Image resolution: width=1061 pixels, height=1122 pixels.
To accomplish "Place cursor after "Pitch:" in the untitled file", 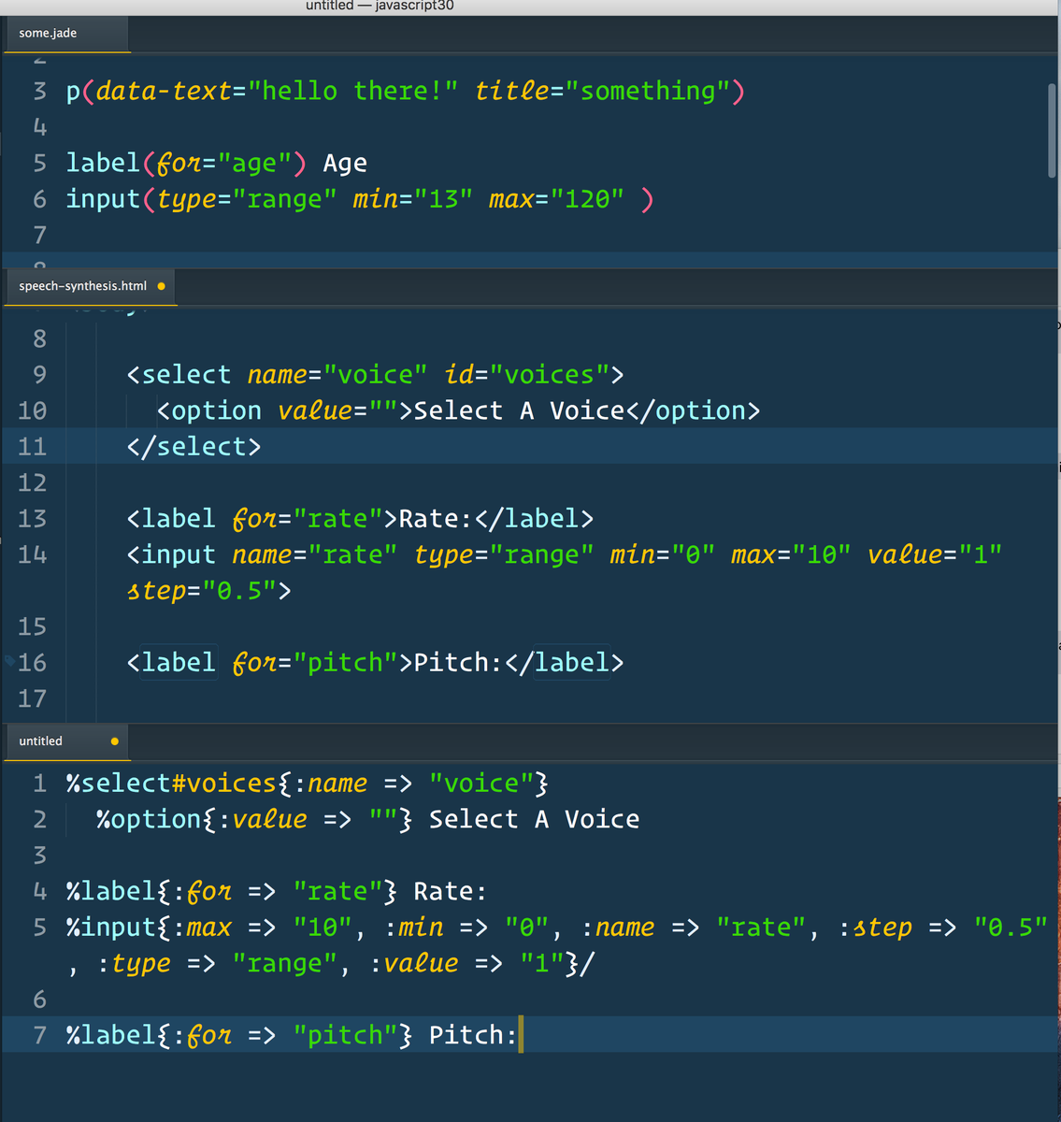I will click(518, 1036).
